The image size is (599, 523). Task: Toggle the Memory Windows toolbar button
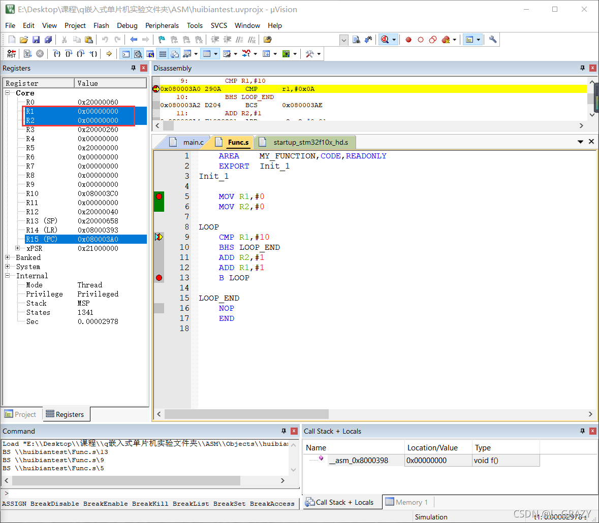207,54
